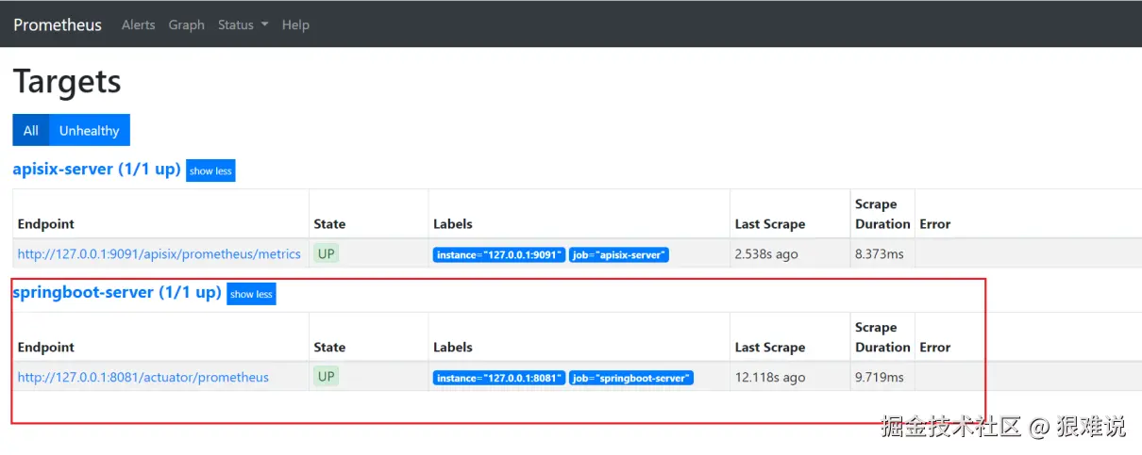The image size is (1142, 455).
Task: Collapse apisix-server with show less
Action: 210,171
